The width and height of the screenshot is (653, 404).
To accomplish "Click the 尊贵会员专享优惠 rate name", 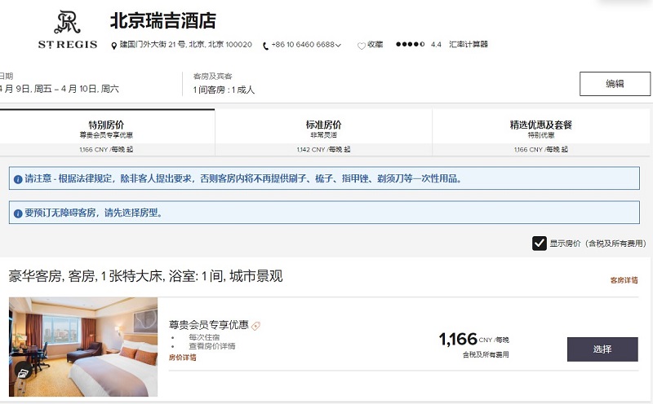I will [x=209, y=325].
